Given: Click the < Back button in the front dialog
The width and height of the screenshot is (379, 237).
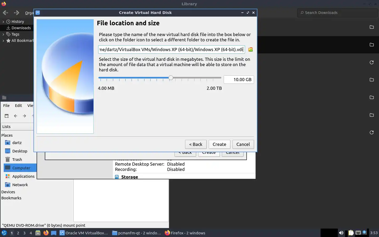Looking at the screenshot, I should [x=196, y=144].
